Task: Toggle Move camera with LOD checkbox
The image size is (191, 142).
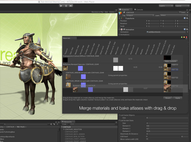Action: [147, 139]
